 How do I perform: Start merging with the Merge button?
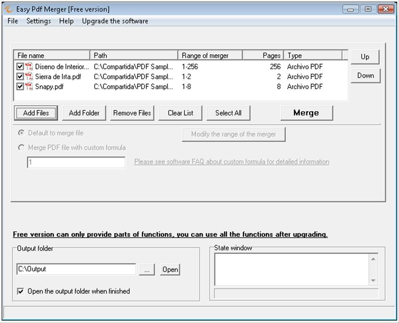coord(306,113)
